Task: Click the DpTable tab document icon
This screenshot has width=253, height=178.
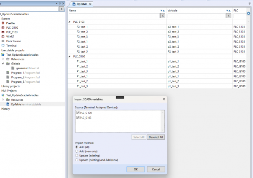Action: [x=74, y=4]
